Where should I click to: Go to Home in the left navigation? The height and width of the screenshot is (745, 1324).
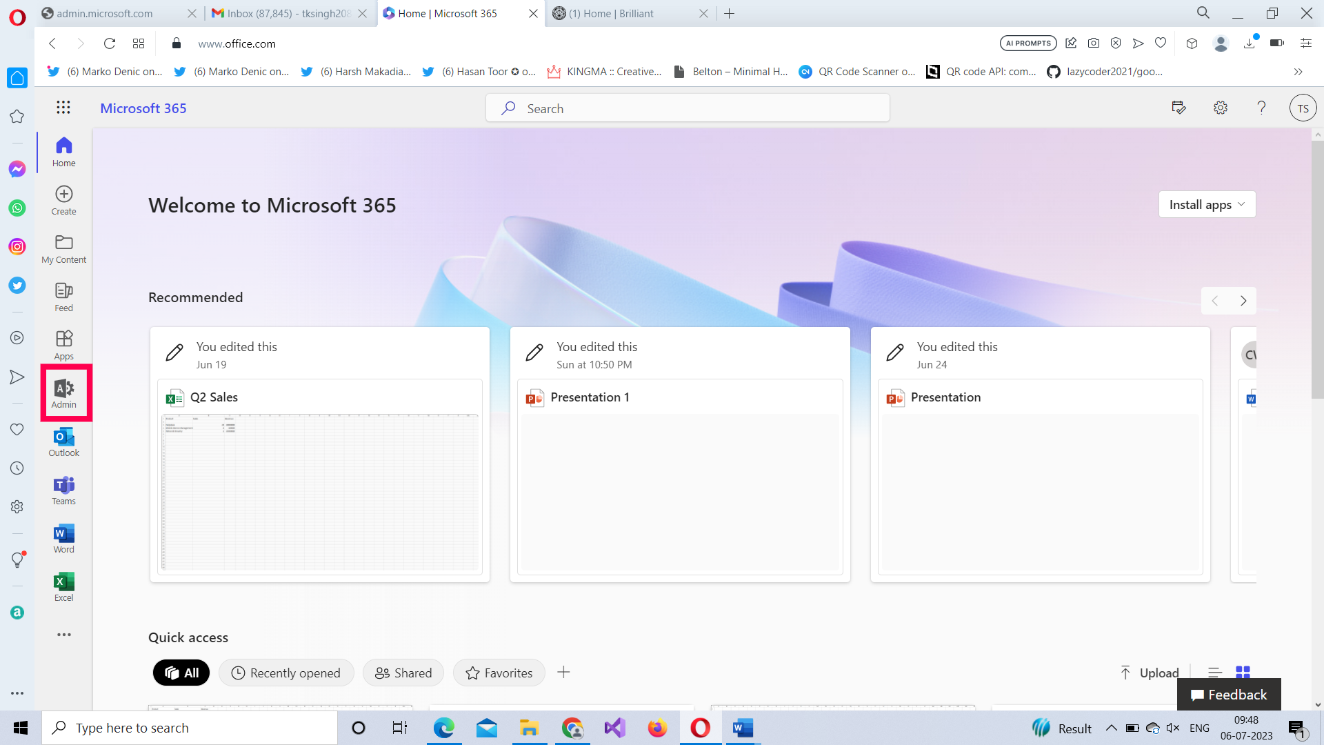[63, 152]
